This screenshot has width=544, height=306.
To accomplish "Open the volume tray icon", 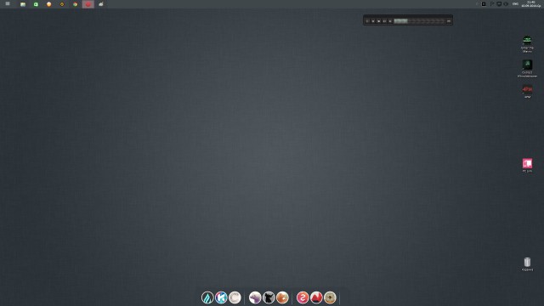I will click(x=506, y=3).
